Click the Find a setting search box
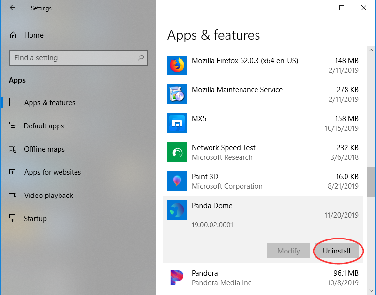 78,58
